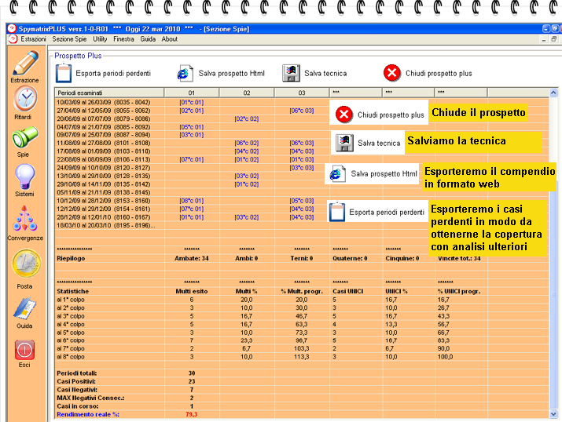The height and width of the screenshot is (422, 562).
Task: Click the Ambate: 34 summary cell
Action: [192, 258]
